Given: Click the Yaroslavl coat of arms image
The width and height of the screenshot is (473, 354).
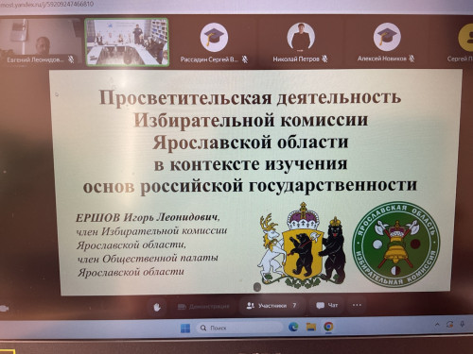Looking at the screenshot, I should point(302,244).
